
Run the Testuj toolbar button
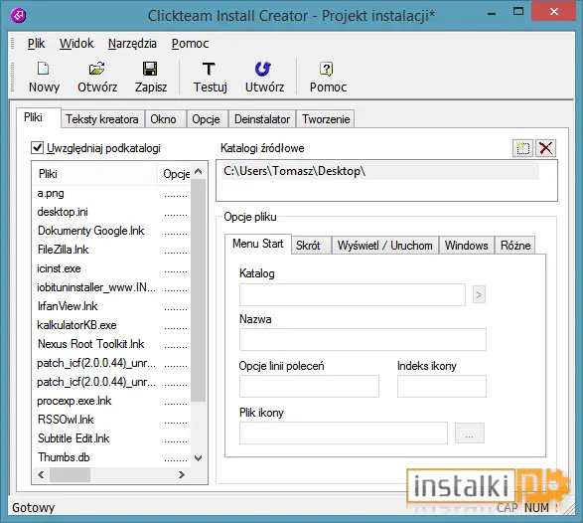(210, 78)
